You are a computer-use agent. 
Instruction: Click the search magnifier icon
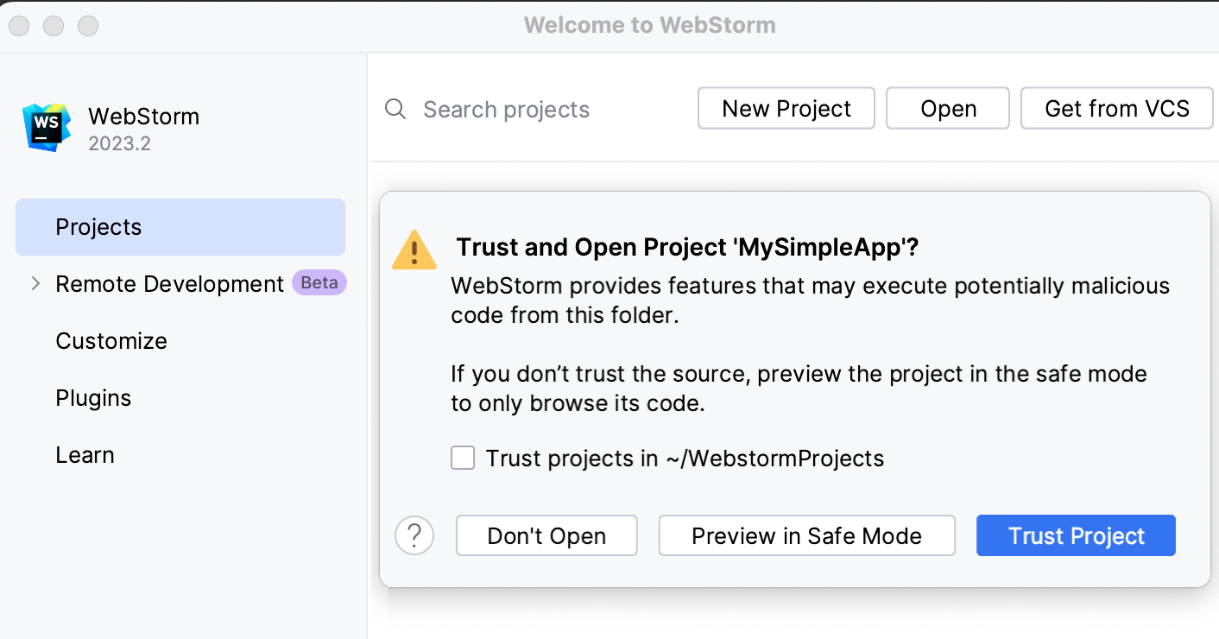(395, 109)
